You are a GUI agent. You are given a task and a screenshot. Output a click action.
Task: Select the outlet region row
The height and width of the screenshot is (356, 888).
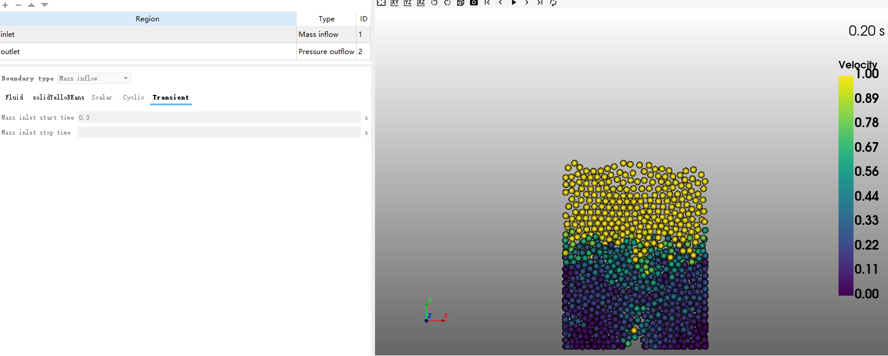pyautogui.click(x=148, y=52)
